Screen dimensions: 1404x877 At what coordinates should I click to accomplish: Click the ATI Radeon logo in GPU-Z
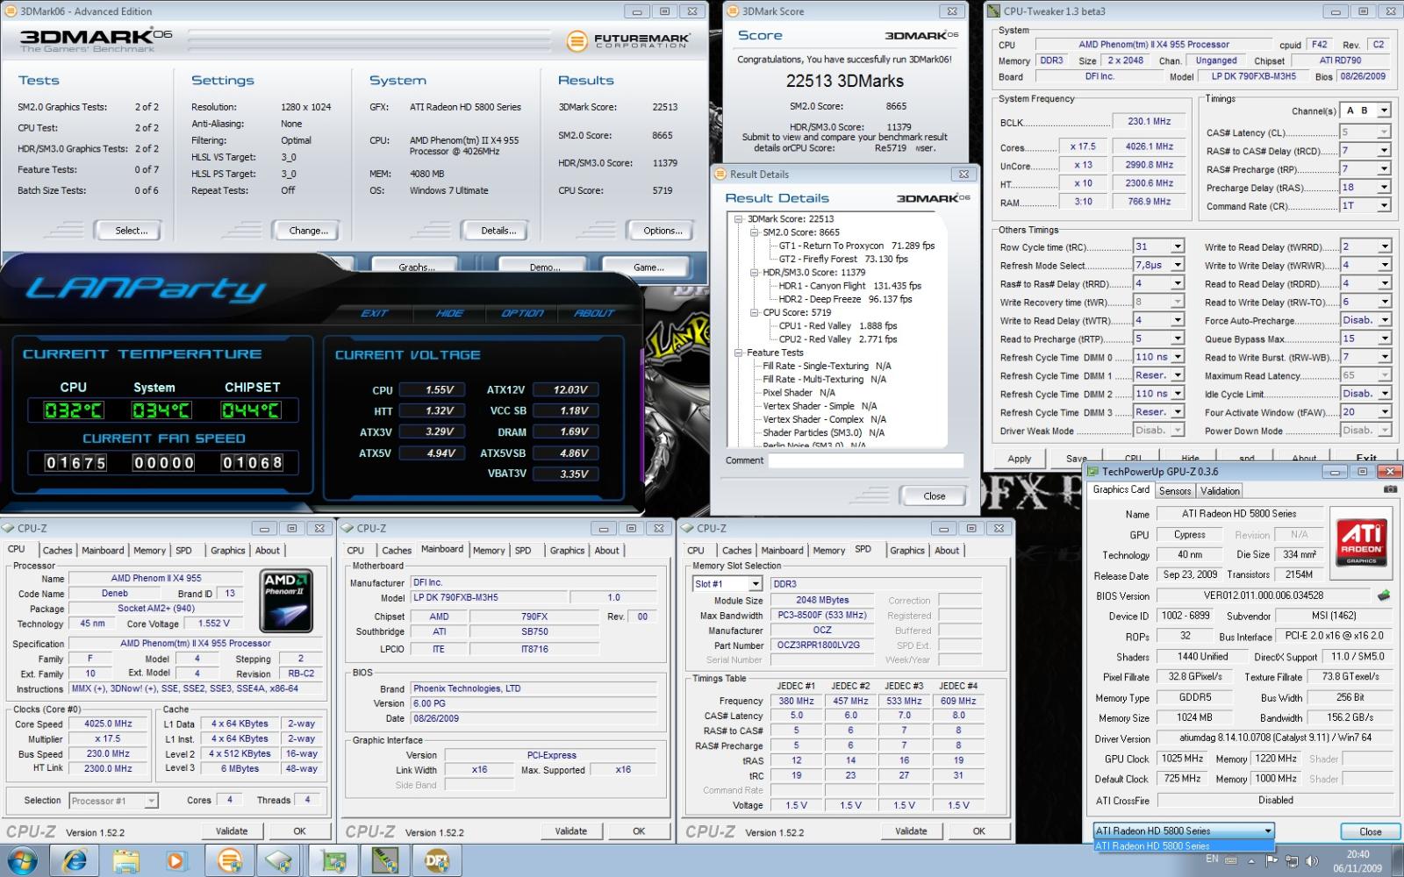pos(1361,542)
